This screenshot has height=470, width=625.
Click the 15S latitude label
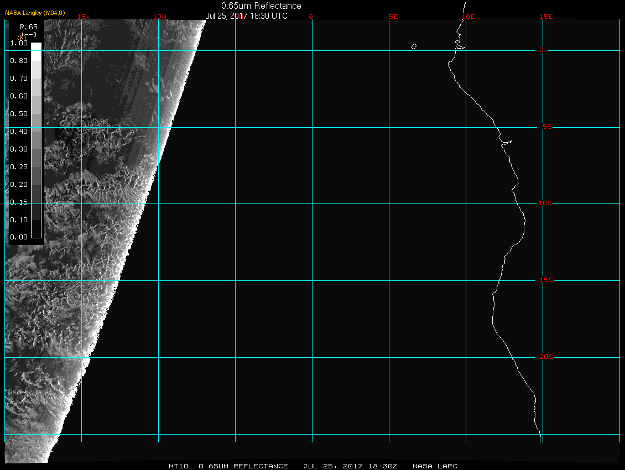tap(546, 280)
